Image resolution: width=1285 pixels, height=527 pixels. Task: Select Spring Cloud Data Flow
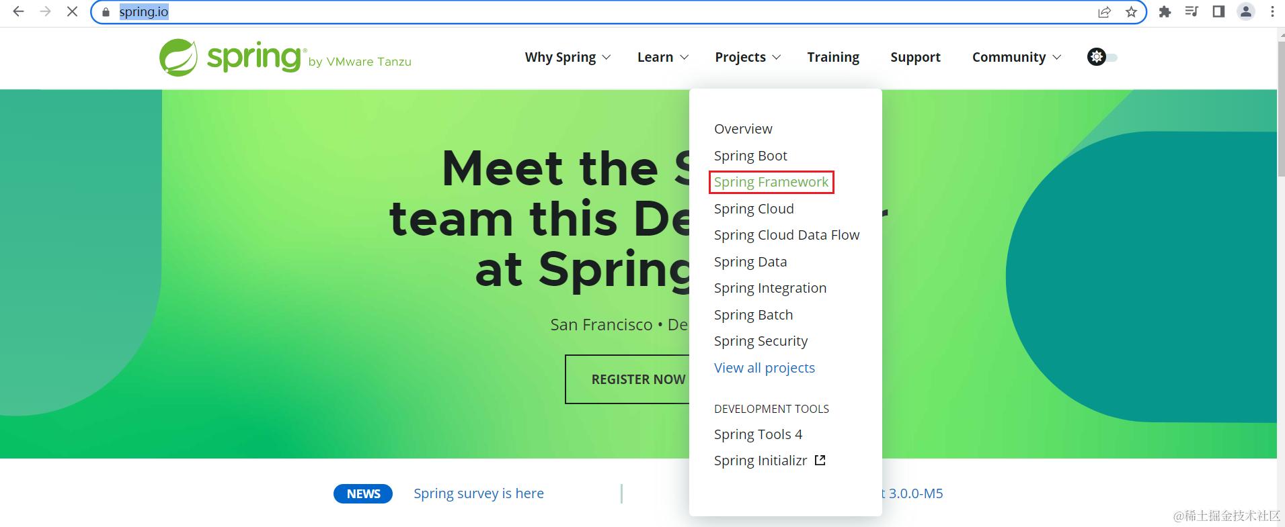pos(787,235)
